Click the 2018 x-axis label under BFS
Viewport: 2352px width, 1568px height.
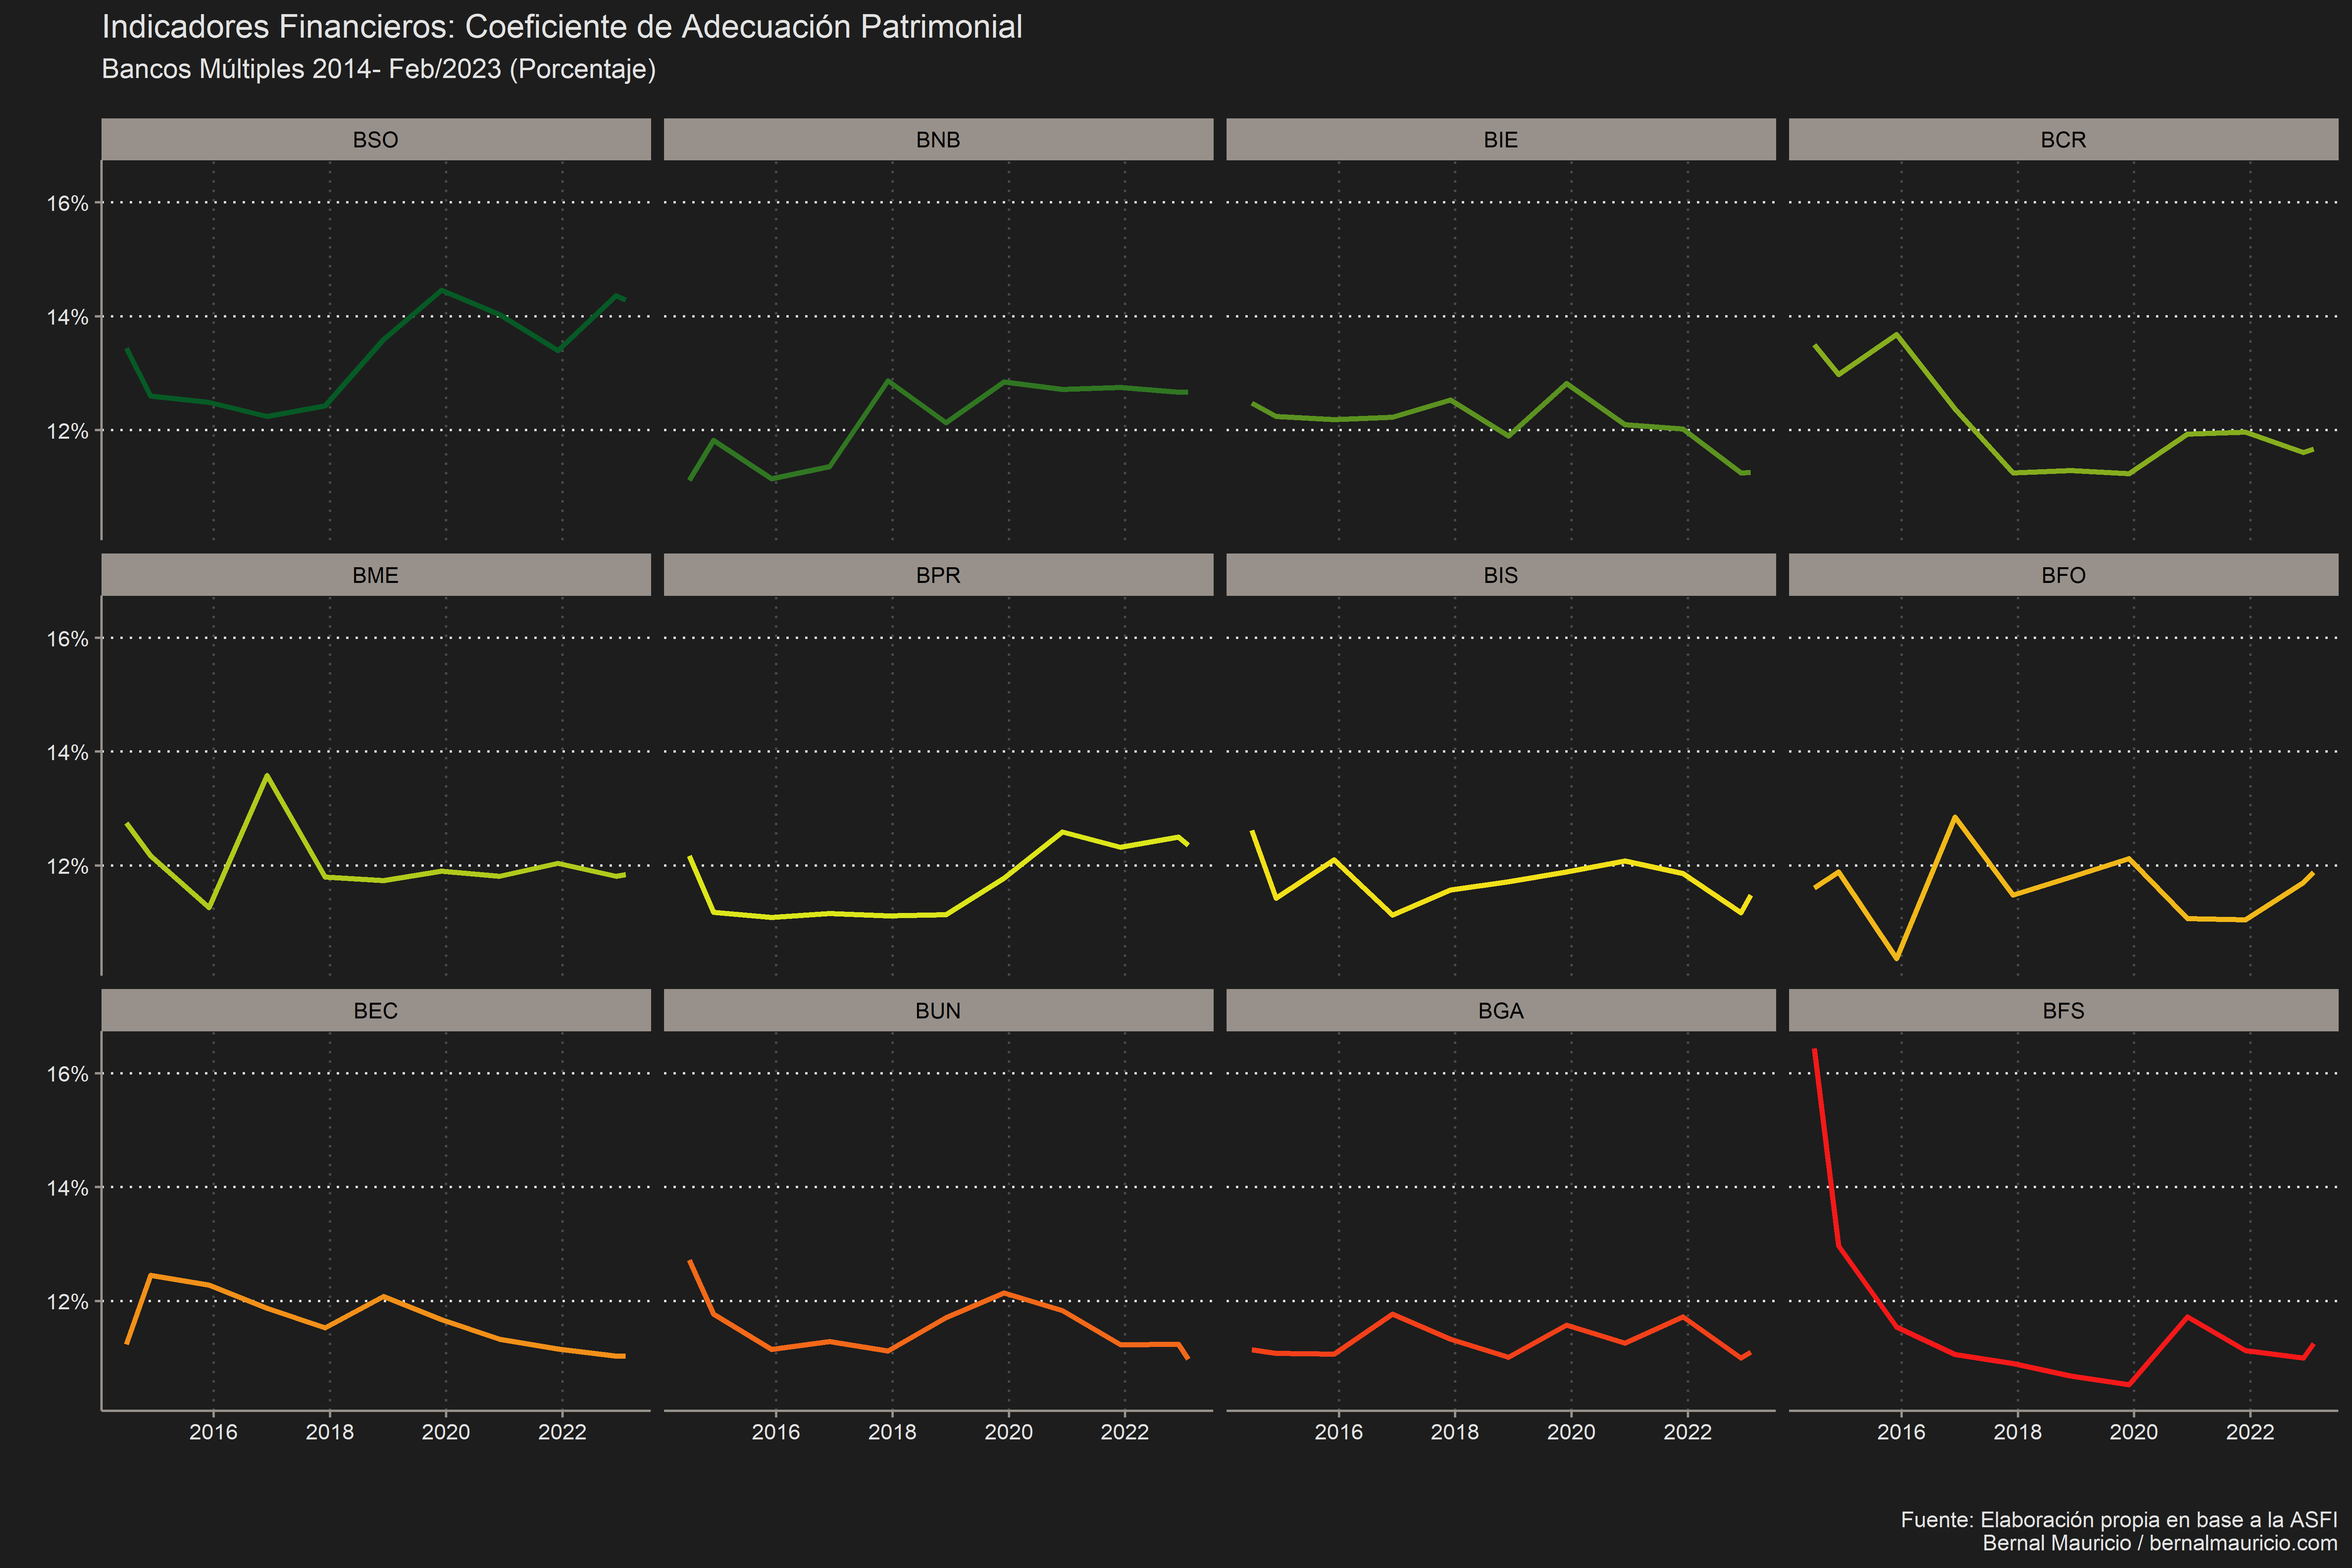2018,1432
